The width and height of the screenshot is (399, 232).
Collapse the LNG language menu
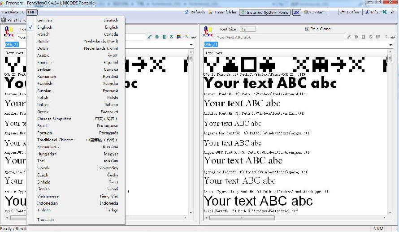32,13
